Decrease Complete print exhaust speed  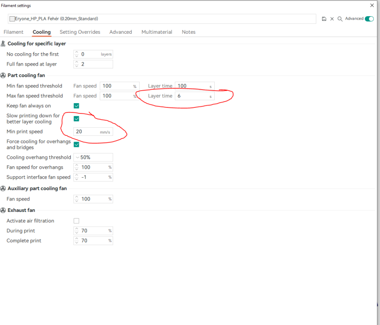pos(76,243)
